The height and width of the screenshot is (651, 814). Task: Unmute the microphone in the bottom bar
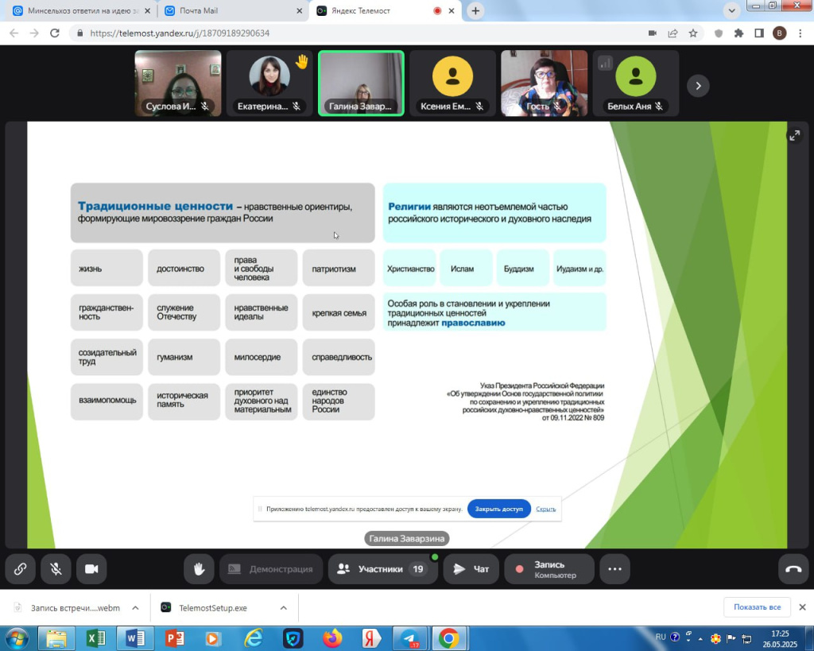(56, 569)
